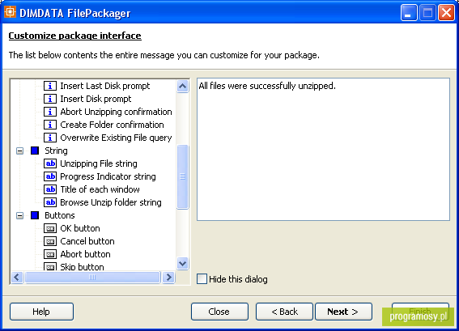Viewport: 459px width, 331px height.
Task: Click the tree's scroll up arrow
Action: (x=183, y=86)
